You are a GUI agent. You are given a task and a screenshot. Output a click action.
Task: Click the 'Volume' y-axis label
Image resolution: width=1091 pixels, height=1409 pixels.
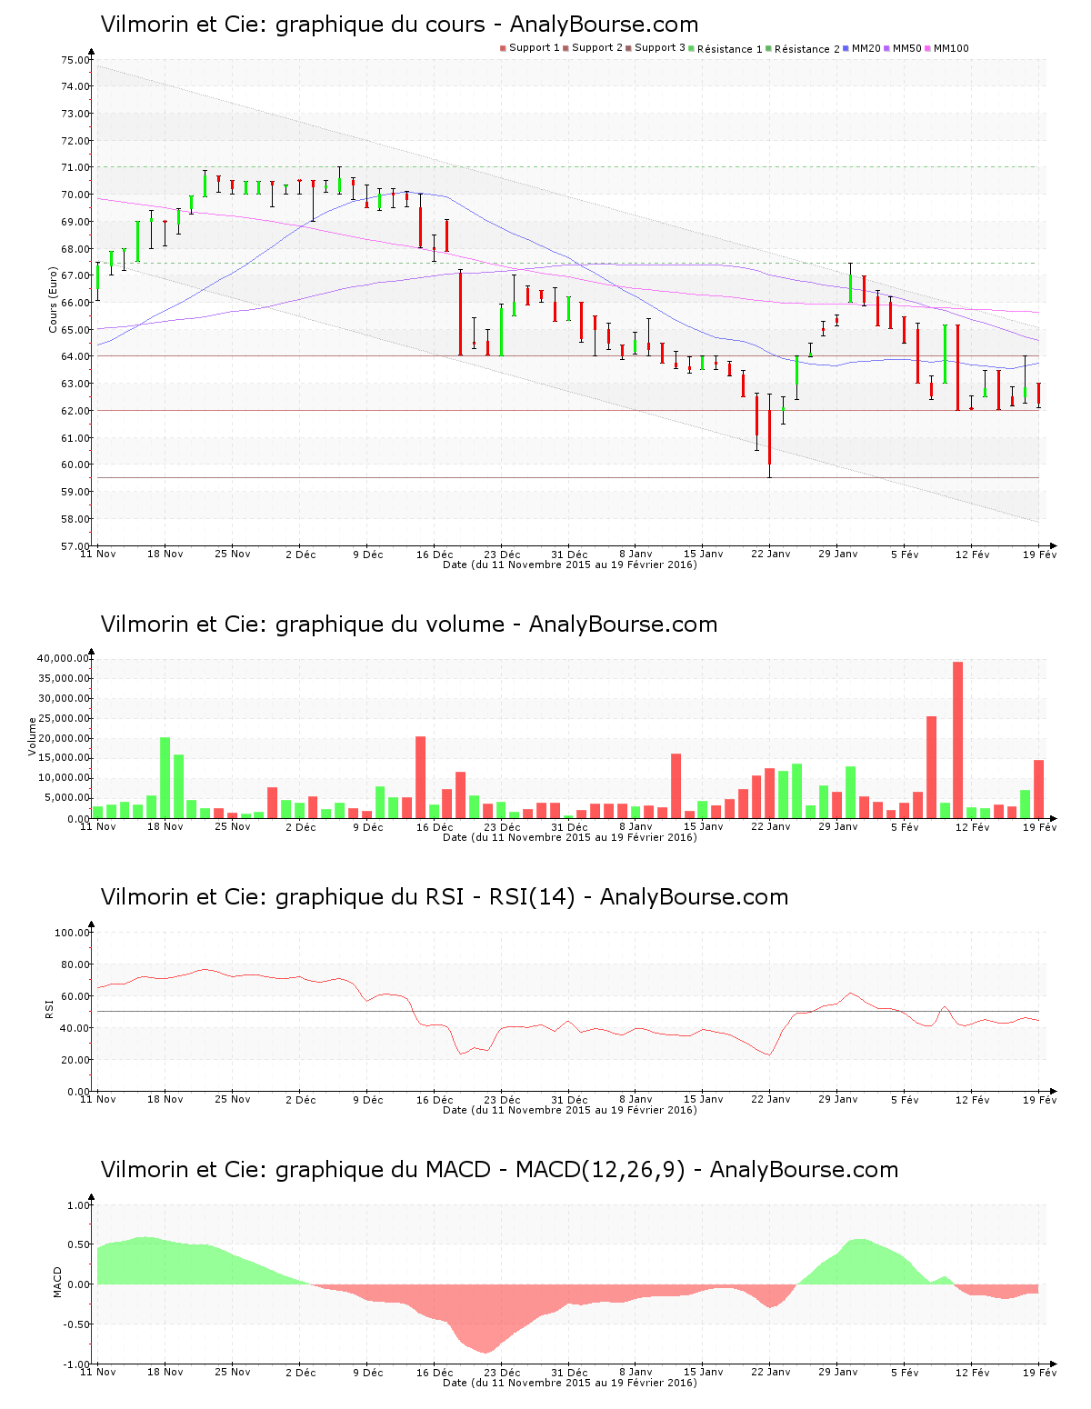33,736
